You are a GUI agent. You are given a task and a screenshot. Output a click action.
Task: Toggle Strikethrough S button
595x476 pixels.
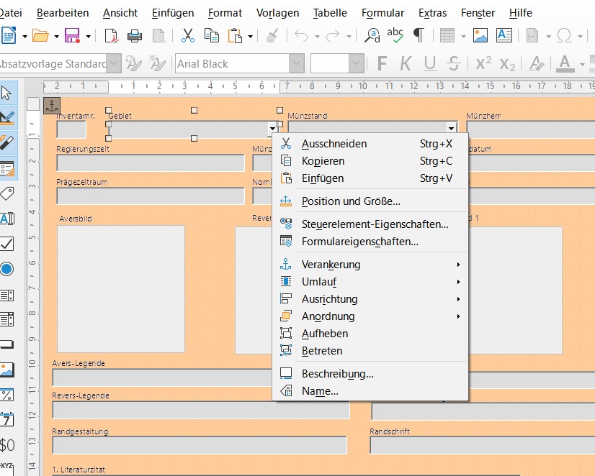pos(454,63)
